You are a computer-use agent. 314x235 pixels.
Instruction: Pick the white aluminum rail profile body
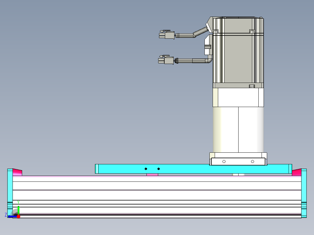point(157,197)
